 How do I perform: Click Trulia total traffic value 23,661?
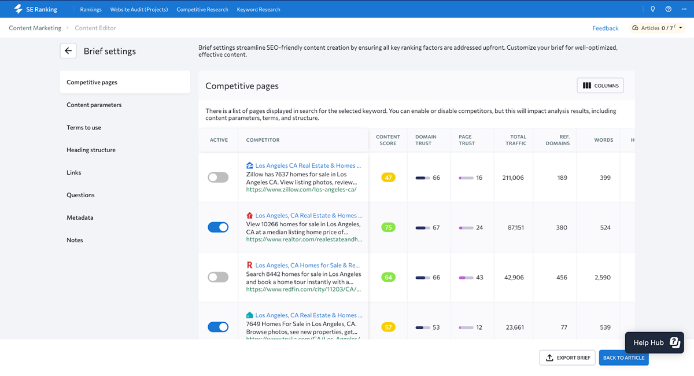514,327
